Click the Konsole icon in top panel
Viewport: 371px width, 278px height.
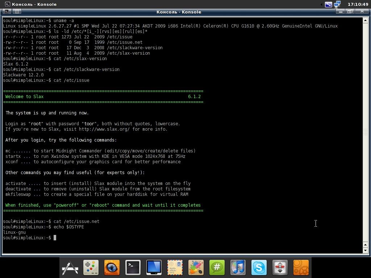click(7, 4)
